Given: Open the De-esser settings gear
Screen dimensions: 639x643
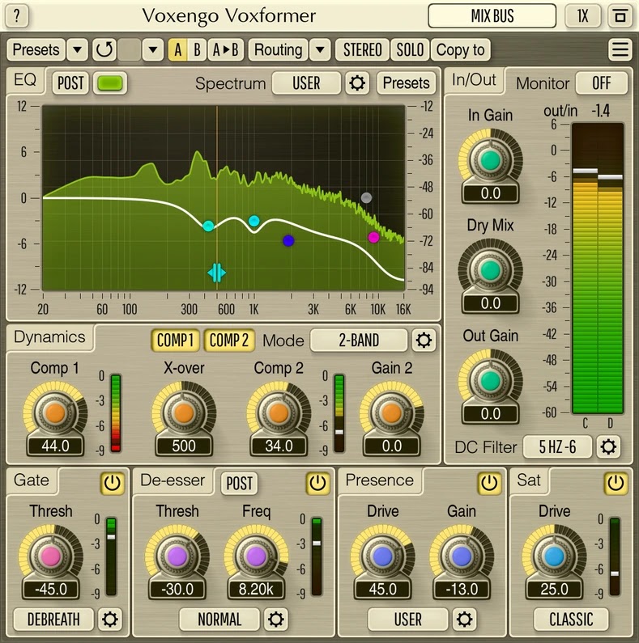Looking at the screenshot, I should (275, 619).
